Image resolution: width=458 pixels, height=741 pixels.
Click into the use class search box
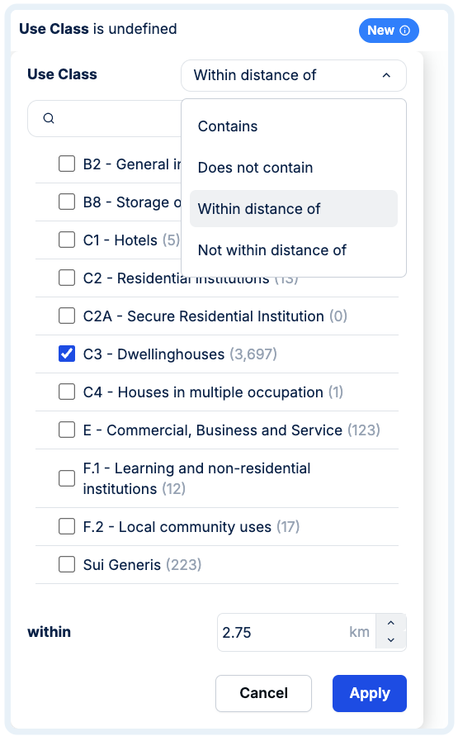[104, 118]
